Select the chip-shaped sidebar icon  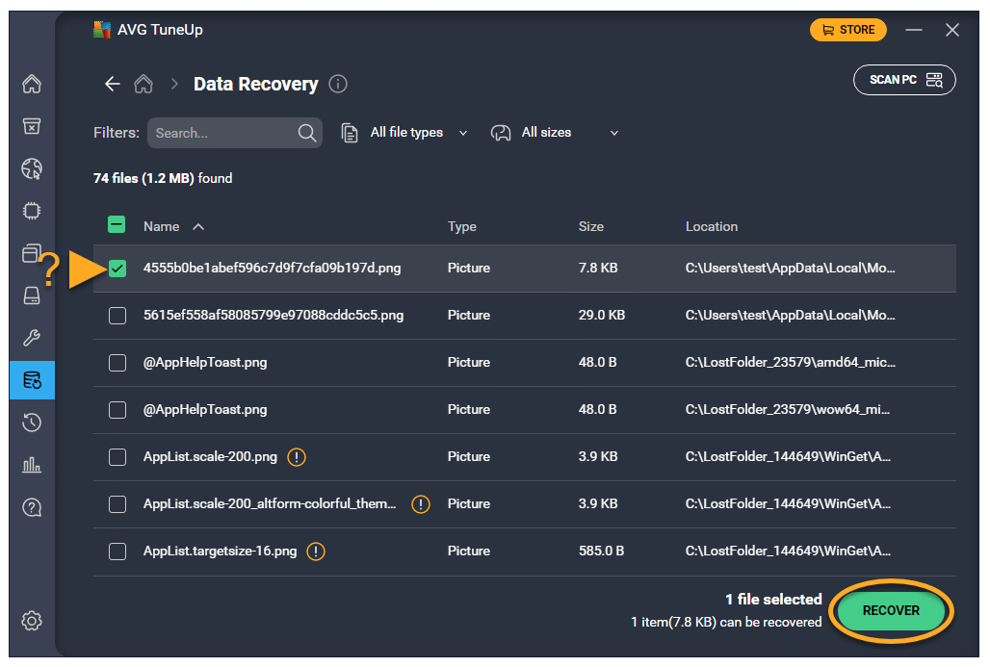tap(32, 211)
